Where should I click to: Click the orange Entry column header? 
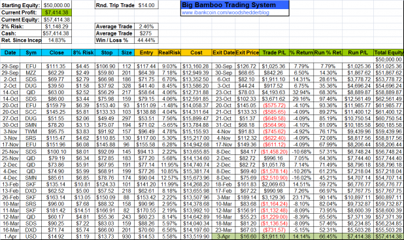click(x=146, y=52)
